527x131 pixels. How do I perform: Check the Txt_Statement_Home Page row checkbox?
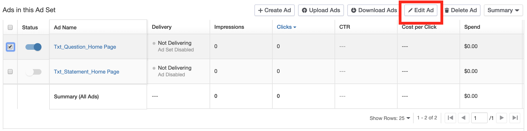point(10,72)
